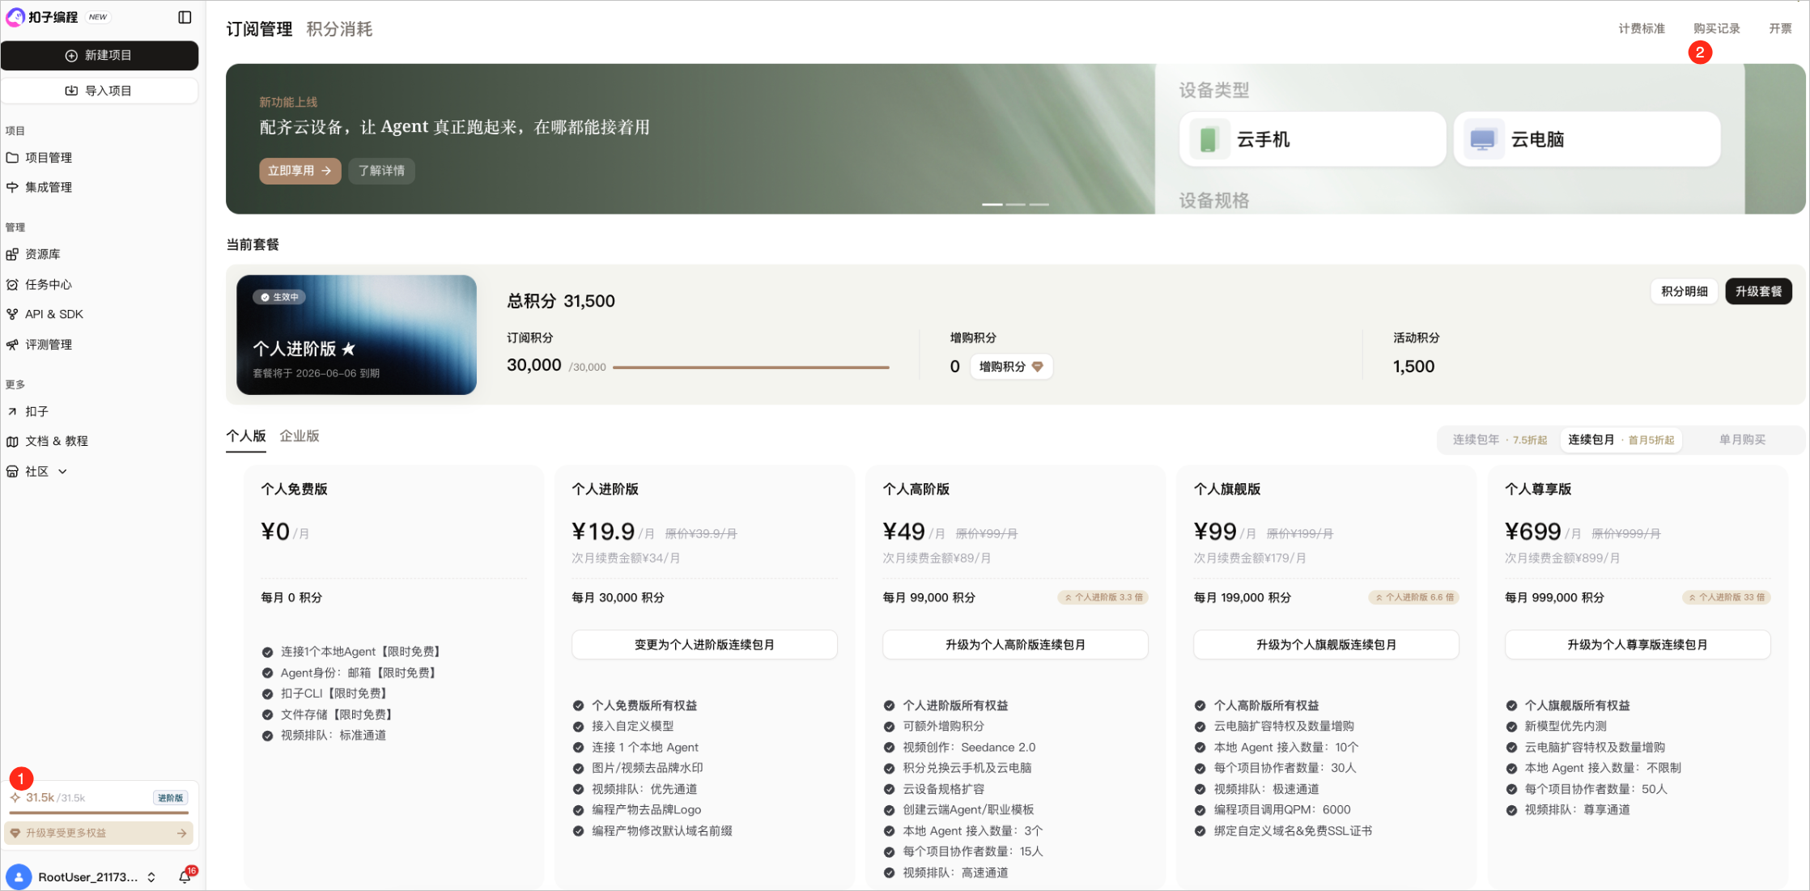Click 升级为个人尊享版连续包月
This screenshot has width=1810, height=891.
(1638, 645)
